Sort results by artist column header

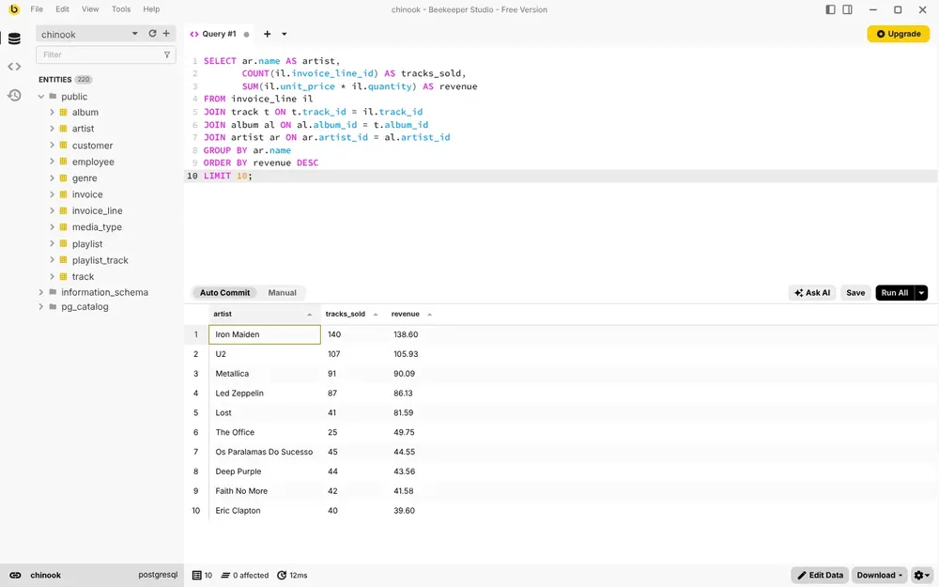coord(264,314)
